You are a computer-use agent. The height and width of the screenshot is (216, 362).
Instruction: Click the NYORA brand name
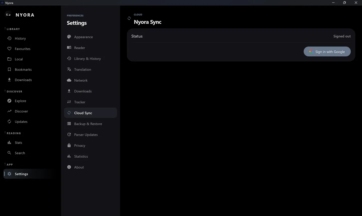click(25, 15)
